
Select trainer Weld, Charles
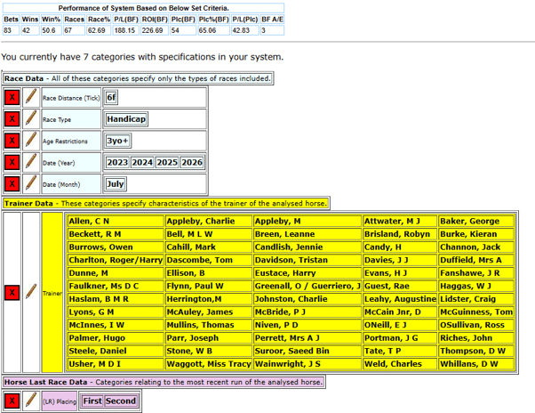pyautogui.click(x=400, y=364)
